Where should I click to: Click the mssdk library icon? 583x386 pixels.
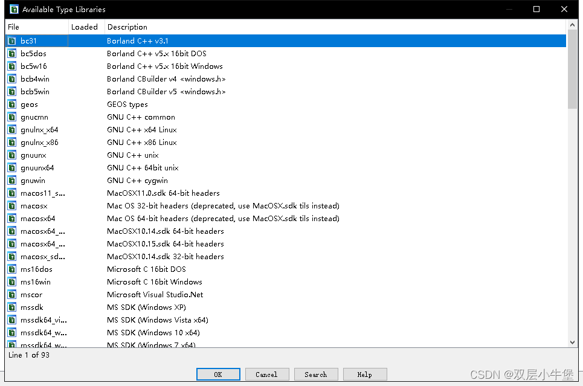(12, 307)
